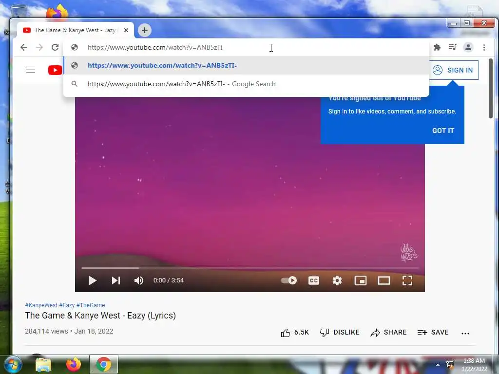This screenshot has height=374, width=499.
Task: Open the #KanyeWest hashtag link
Action: [x=41, y=305]
